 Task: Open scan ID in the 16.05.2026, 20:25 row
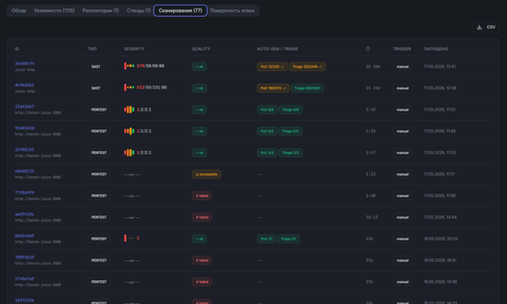point(25,236)
